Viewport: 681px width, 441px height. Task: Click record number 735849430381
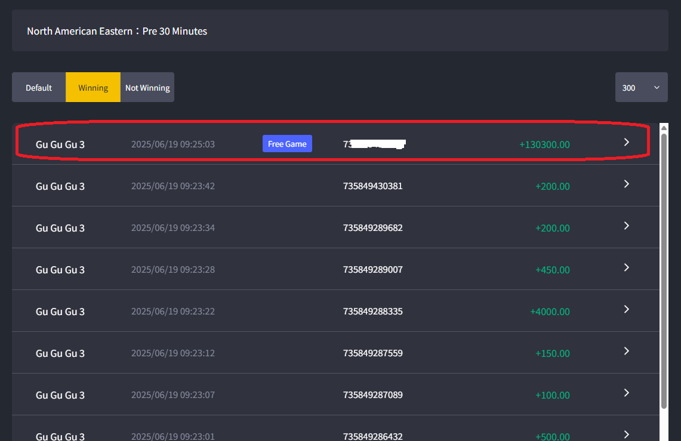(x=372, y=186)
